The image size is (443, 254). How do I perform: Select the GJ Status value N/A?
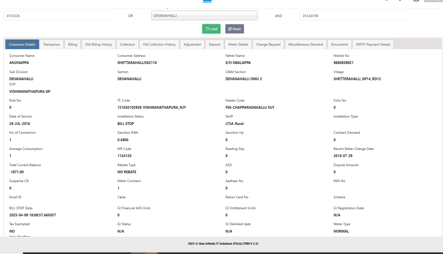121,231
